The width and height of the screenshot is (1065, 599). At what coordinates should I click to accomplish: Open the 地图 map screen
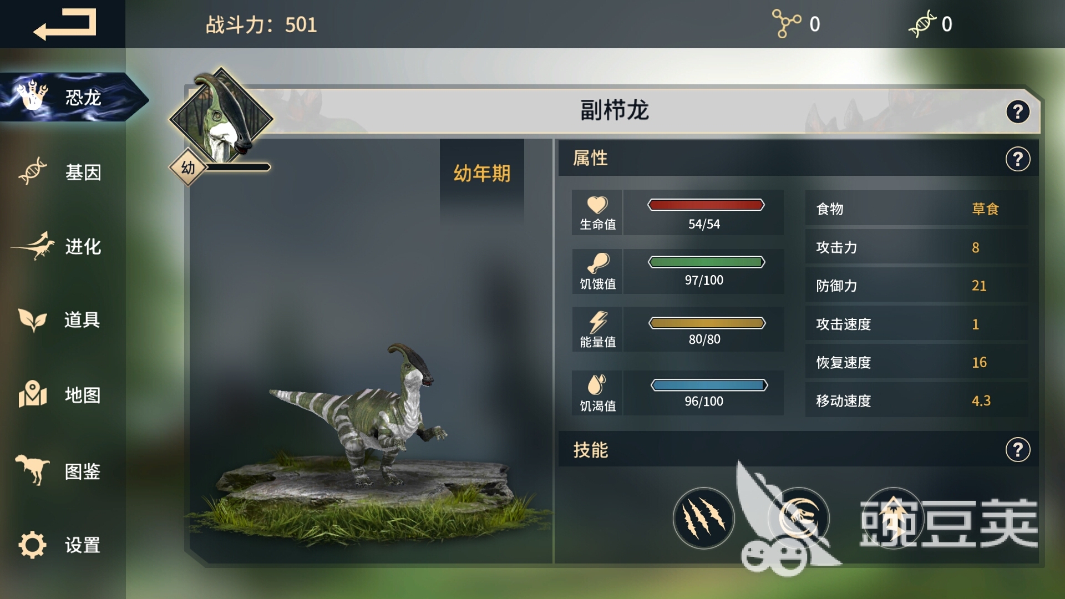tap(60, 394)
